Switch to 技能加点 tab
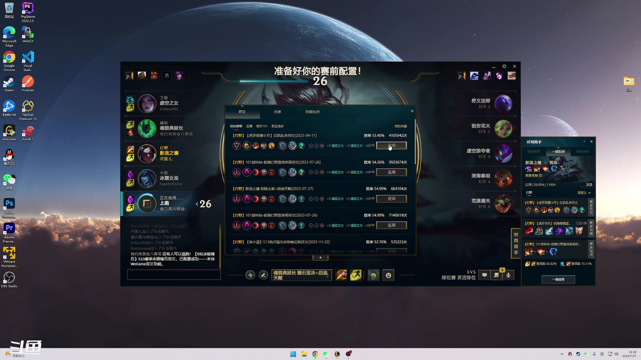This screenshot has width=641, height=360. [x=312, y=112]
